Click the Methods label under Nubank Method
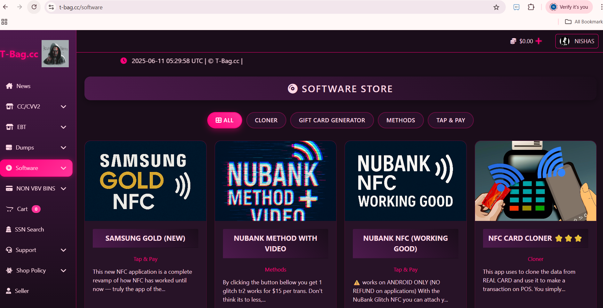Screen dimensions: 603x308 pos(275,270)
